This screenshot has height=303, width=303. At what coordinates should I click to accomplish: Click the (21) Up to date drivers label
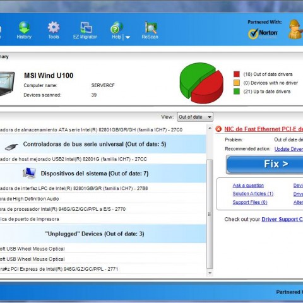point(267,92)
